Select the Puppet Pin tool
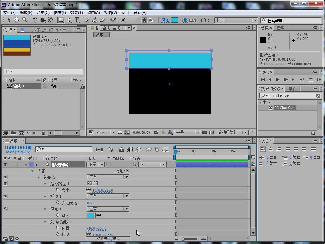Image resolution: width=325 pixels, height=244 pixels. (123, 20)
